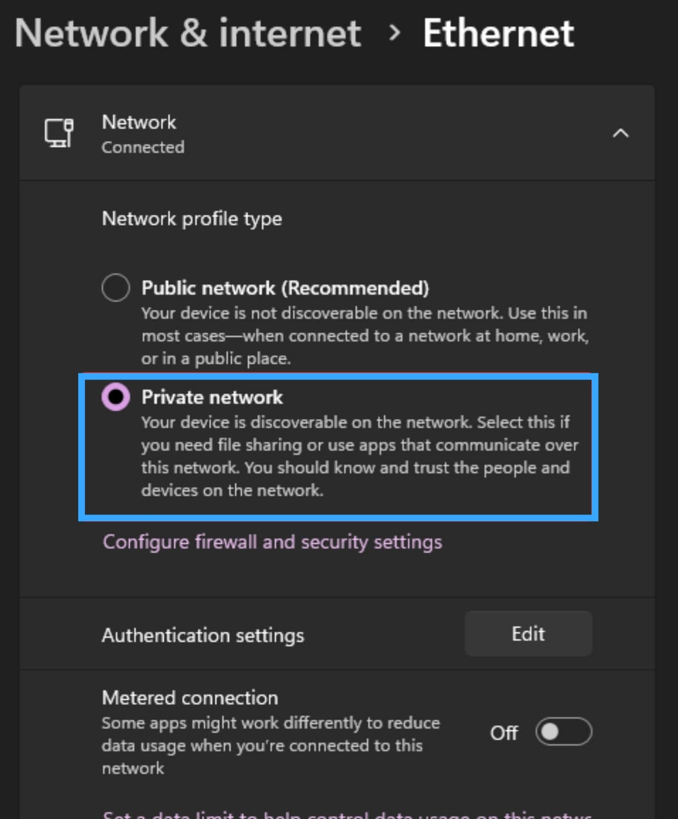
Task: Toggle the Metered connection switch
Action: 563,732
